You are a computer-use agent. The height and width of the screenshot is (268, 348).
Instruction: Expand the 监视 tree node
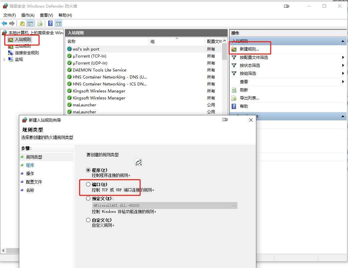[x=4, y=60]
